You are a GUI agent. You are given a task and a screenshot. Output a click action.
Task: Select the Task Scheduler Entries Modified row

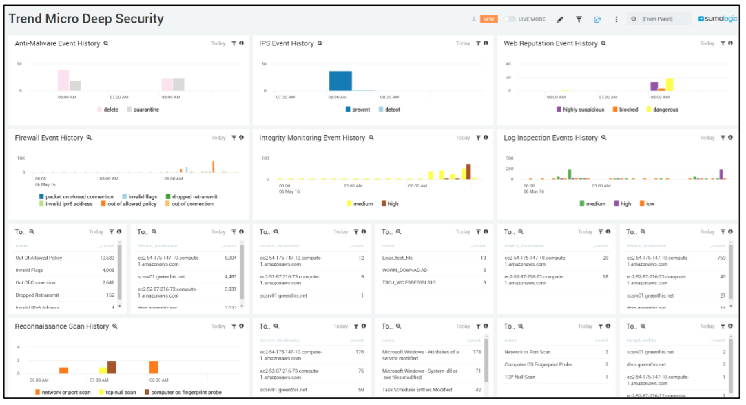point(431,390)
